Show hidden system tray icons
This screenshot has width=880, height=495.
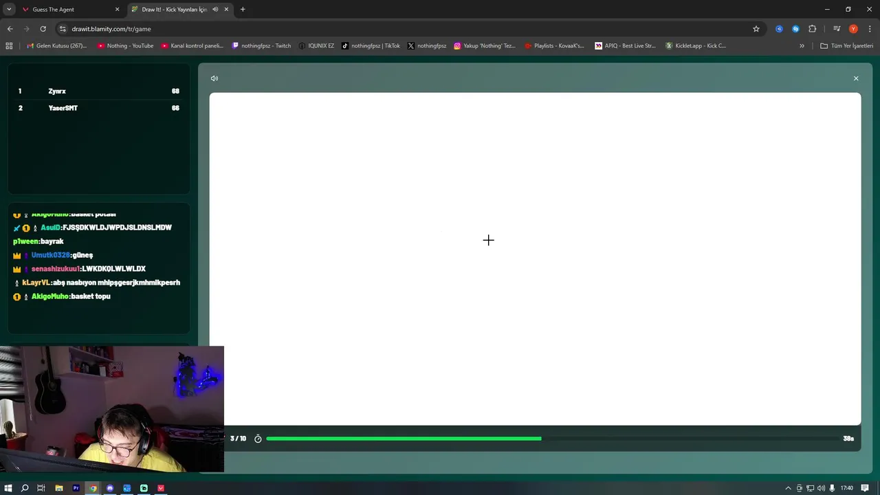pyautogui.click(x=788, y=488)
